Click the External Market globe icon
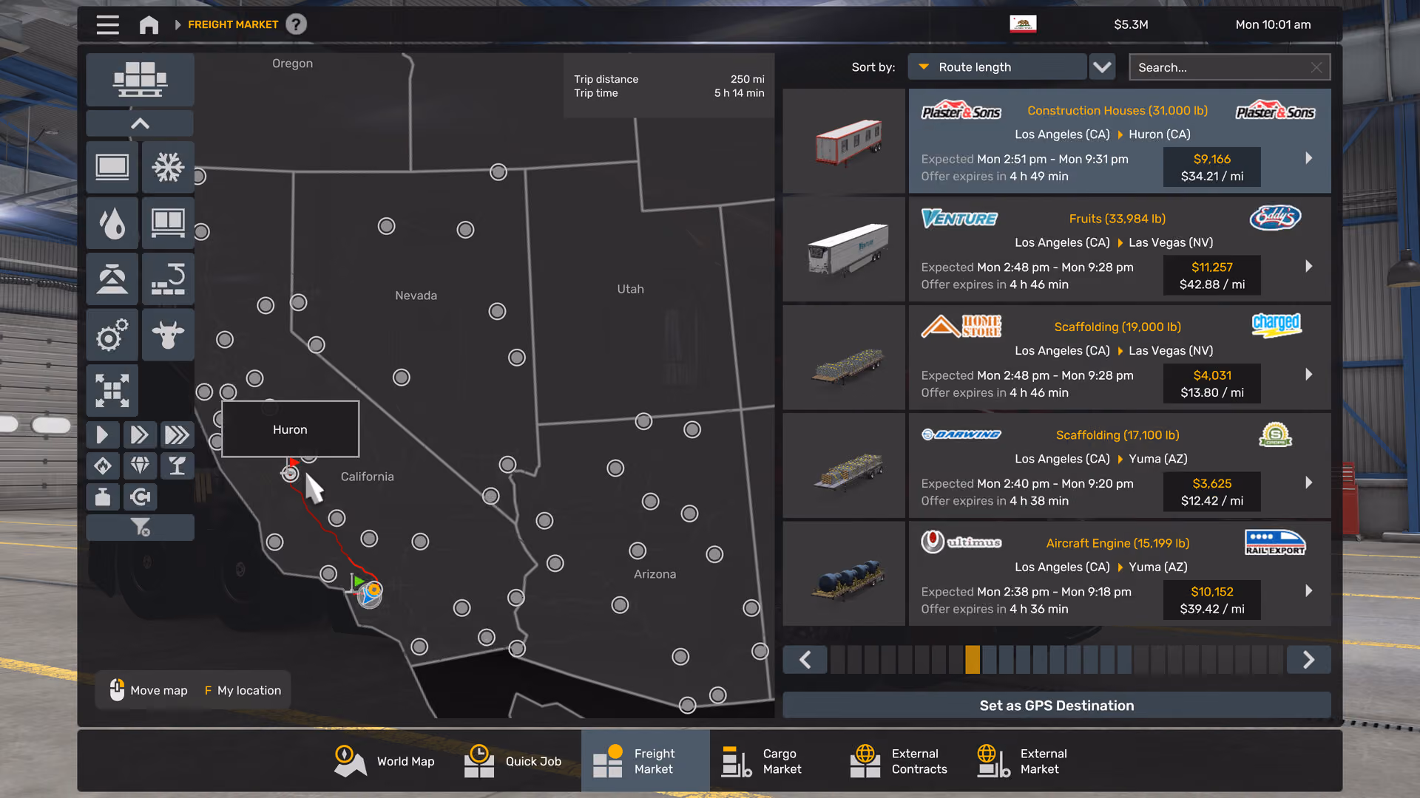This screenshot has width=1420, height=798. click(x=993, y=761)
